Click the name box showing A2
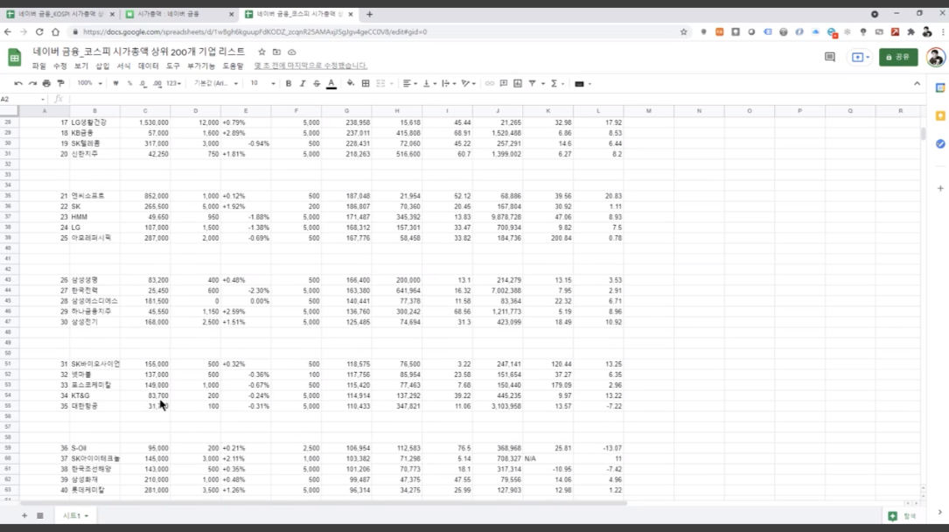Viewport: 949px width, 532px height. coord(23,99)
